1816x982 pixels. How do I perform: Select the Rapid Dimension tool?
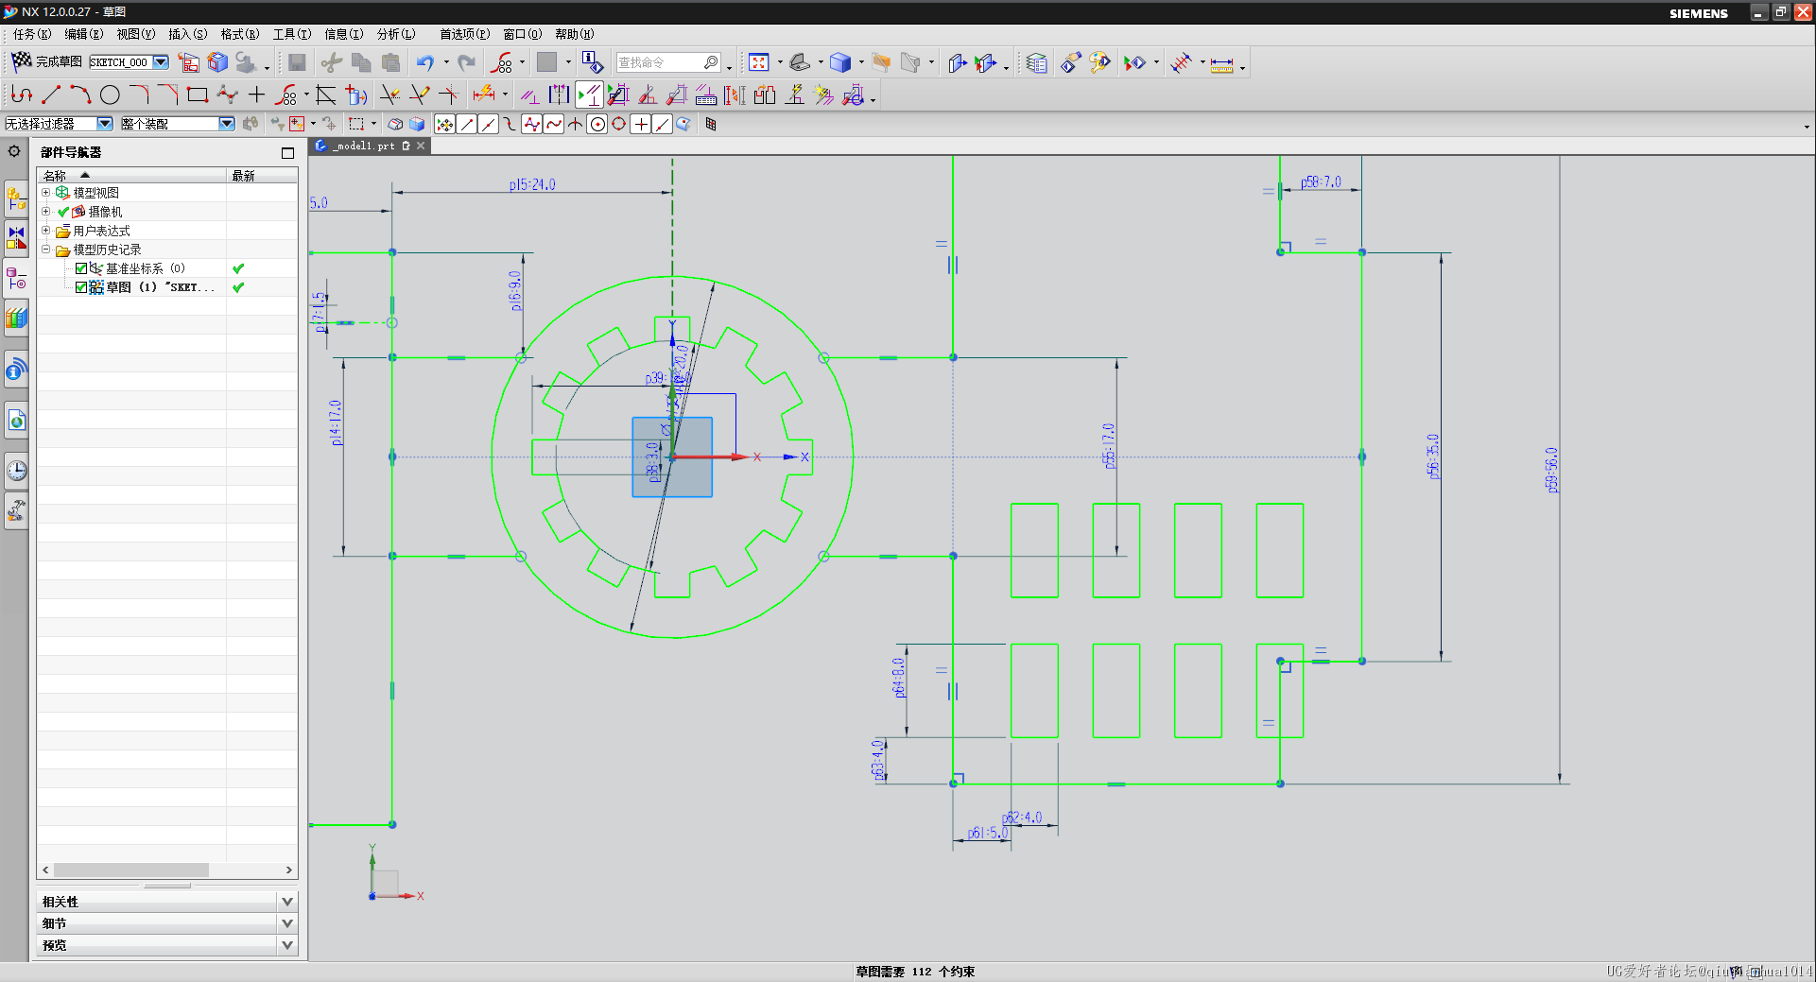(483, 95)
